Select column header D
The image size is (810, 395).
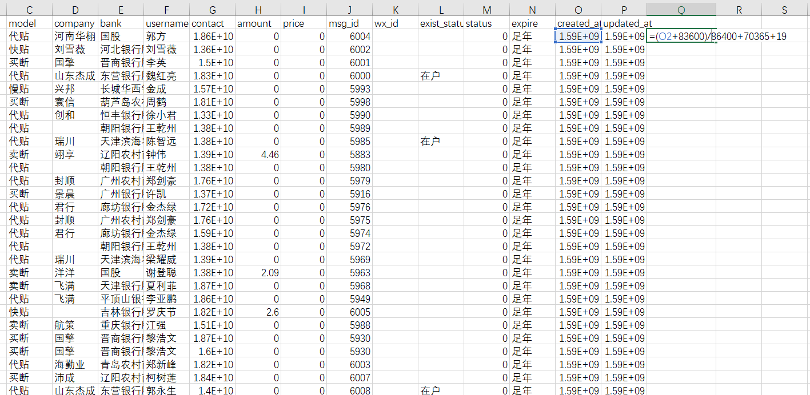coord(75,10)
